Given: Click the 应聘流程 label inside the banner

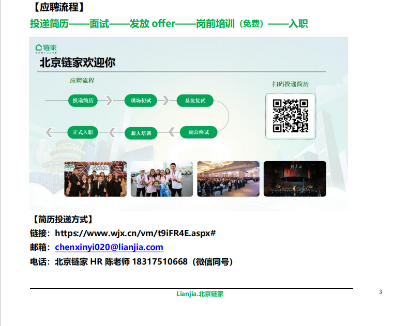Looking at the screenshot, I should pyautogui.click(x=82, y=81).
